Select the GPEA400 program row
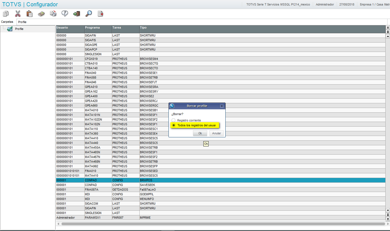This screenshot has width=390, height=231. [221, 96]
